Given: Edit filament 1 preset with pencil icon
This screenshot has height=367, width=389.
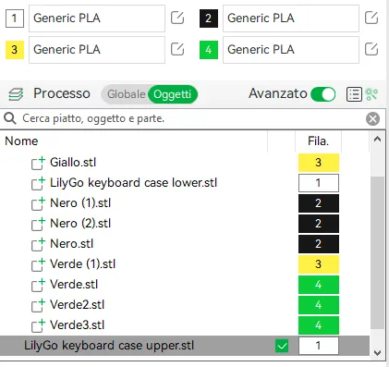Looking at the screenshot, I should pos(177,18).
